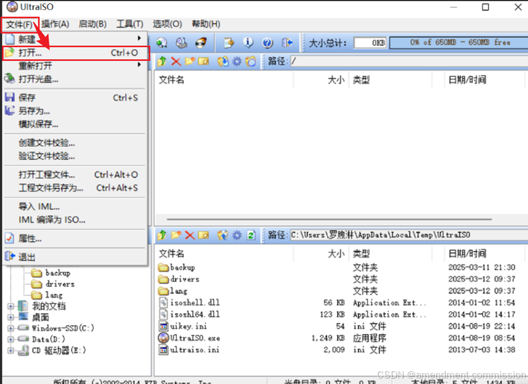The height and width of the screenshot is (384, 528).
Task: Select 打开工程文件... menu entry
Action: (76, 175)
